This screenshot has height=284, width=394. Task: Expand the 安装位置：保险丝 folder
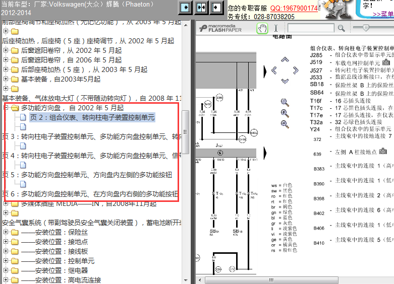[x=6, y=232]
